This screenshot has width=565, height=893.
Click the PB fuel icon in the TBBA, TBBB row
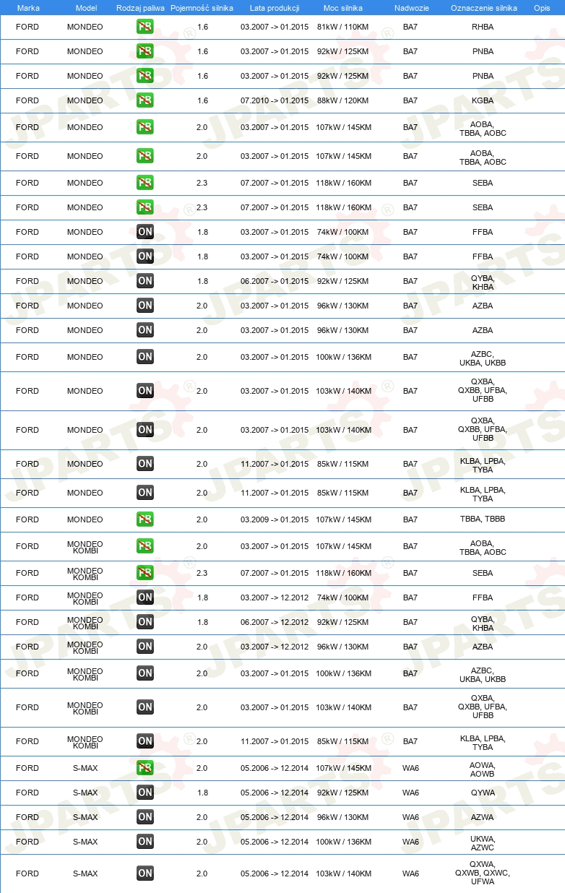point(145,519)
